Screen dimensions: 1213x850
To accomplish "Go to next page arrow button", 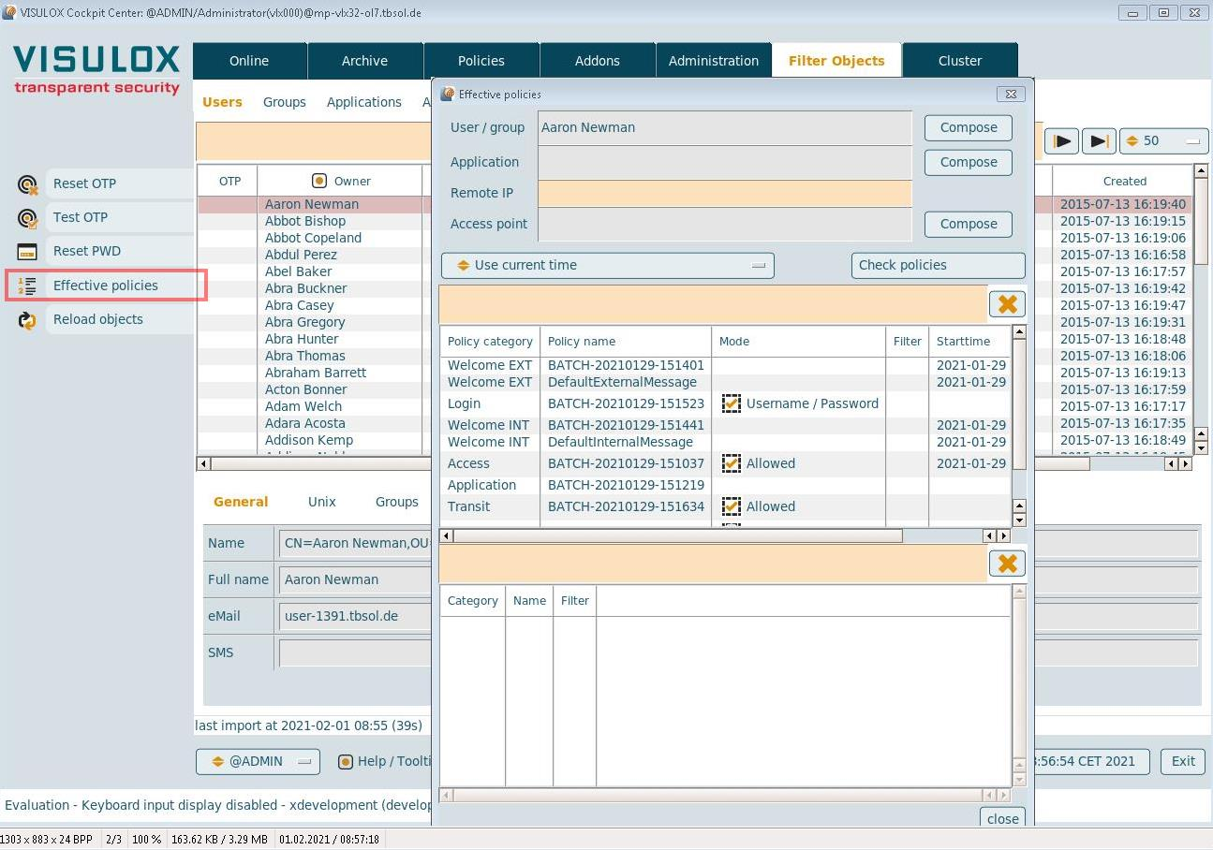I will [1062, 141].
